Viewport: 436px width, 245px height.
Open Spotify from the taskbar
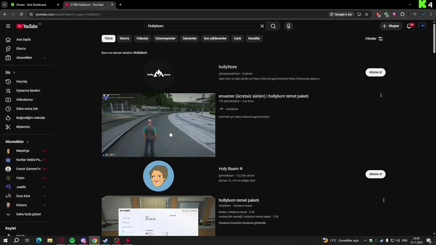click(72, 241)
